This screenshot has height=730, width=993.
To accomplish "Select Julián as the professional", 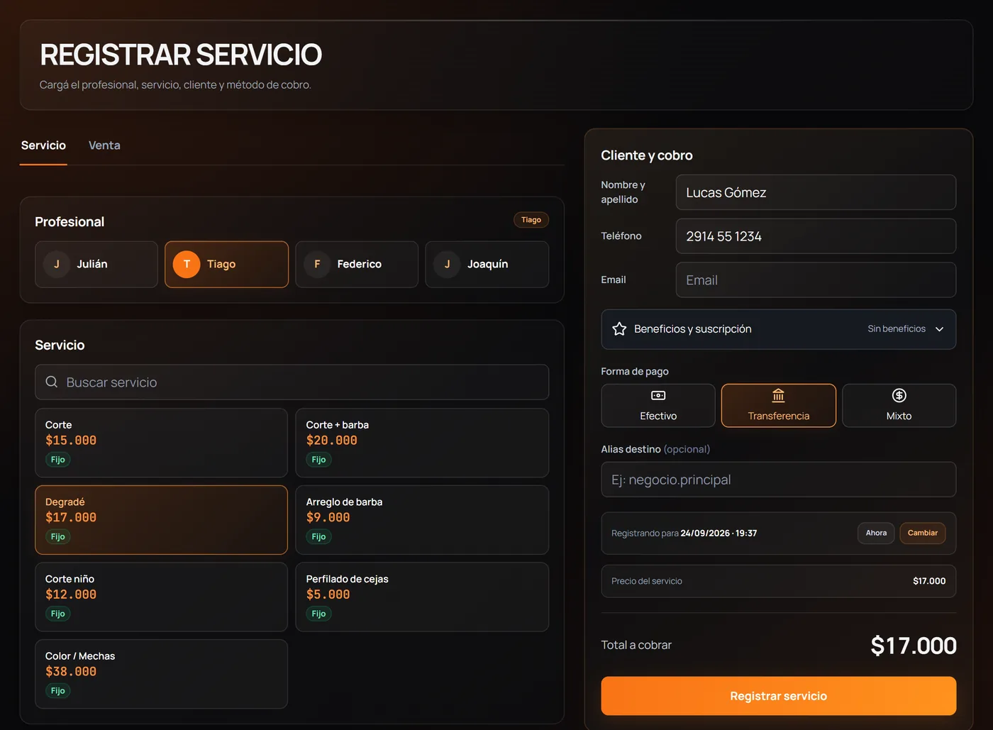I will [x=96, y=265].
